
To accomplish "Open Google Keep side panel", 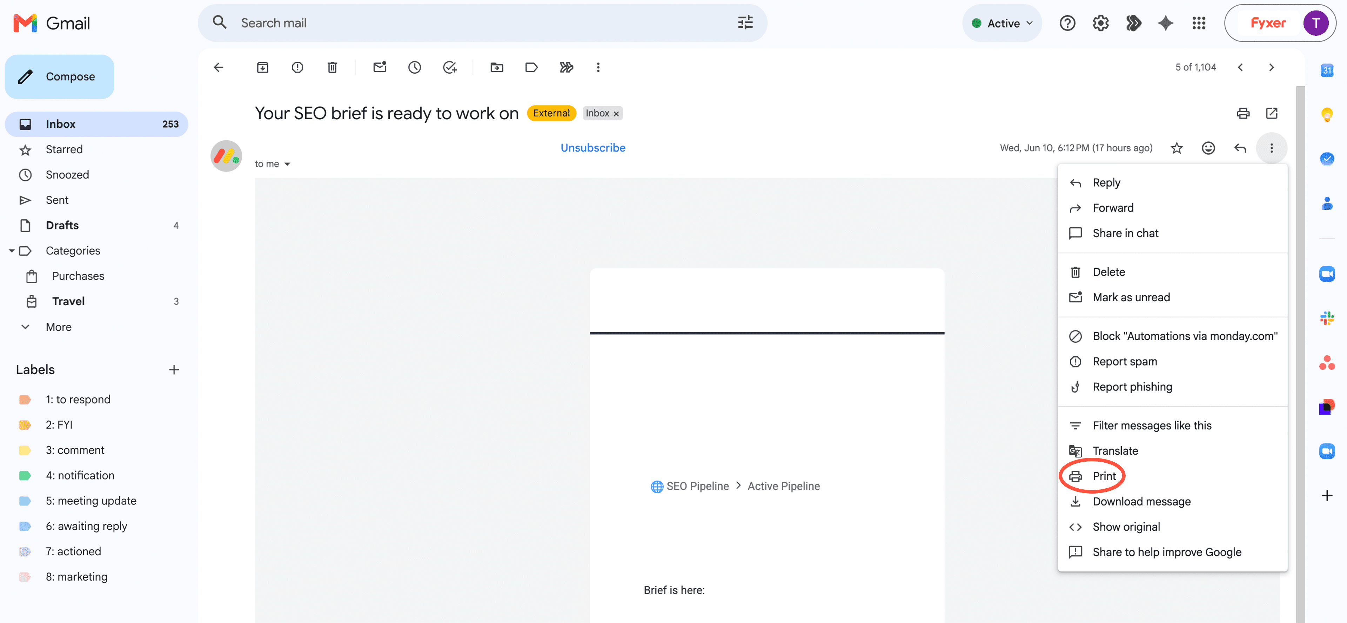I will tap(1327, 114).
